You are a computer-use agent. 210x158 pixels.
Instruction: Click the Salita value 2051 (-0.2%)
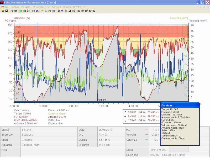pos(159,150)
